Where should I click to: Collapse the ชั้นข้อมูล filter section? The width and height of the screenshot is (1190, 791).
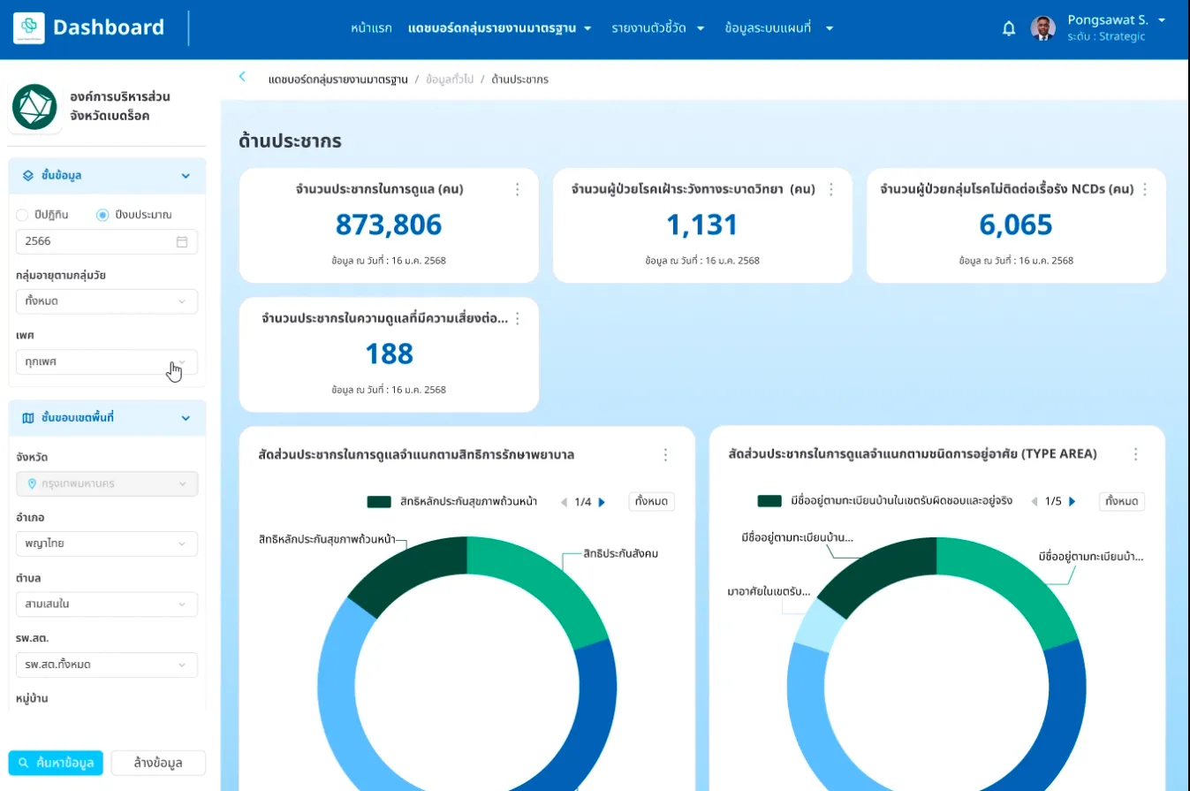186,176
